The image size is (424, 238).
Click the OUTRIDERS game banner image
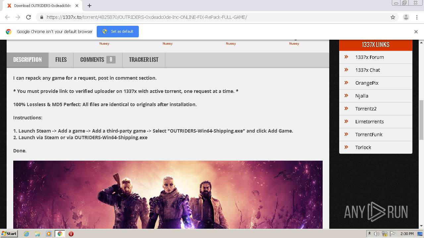[168, 194]
